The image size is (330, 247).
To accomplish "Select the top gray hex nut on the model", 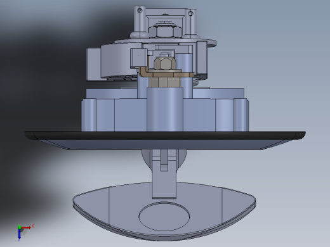I will (x=165, y=32).
